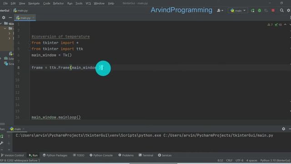This screenshot has width=291, height=164.
Task: Open the Version Control tool window
Action: 12,155
